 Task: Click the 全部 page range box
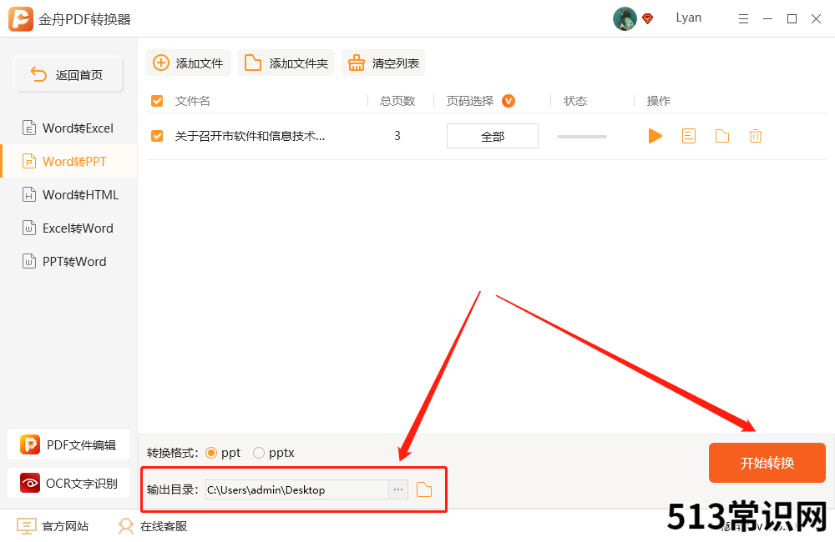[x=493, y=136]
